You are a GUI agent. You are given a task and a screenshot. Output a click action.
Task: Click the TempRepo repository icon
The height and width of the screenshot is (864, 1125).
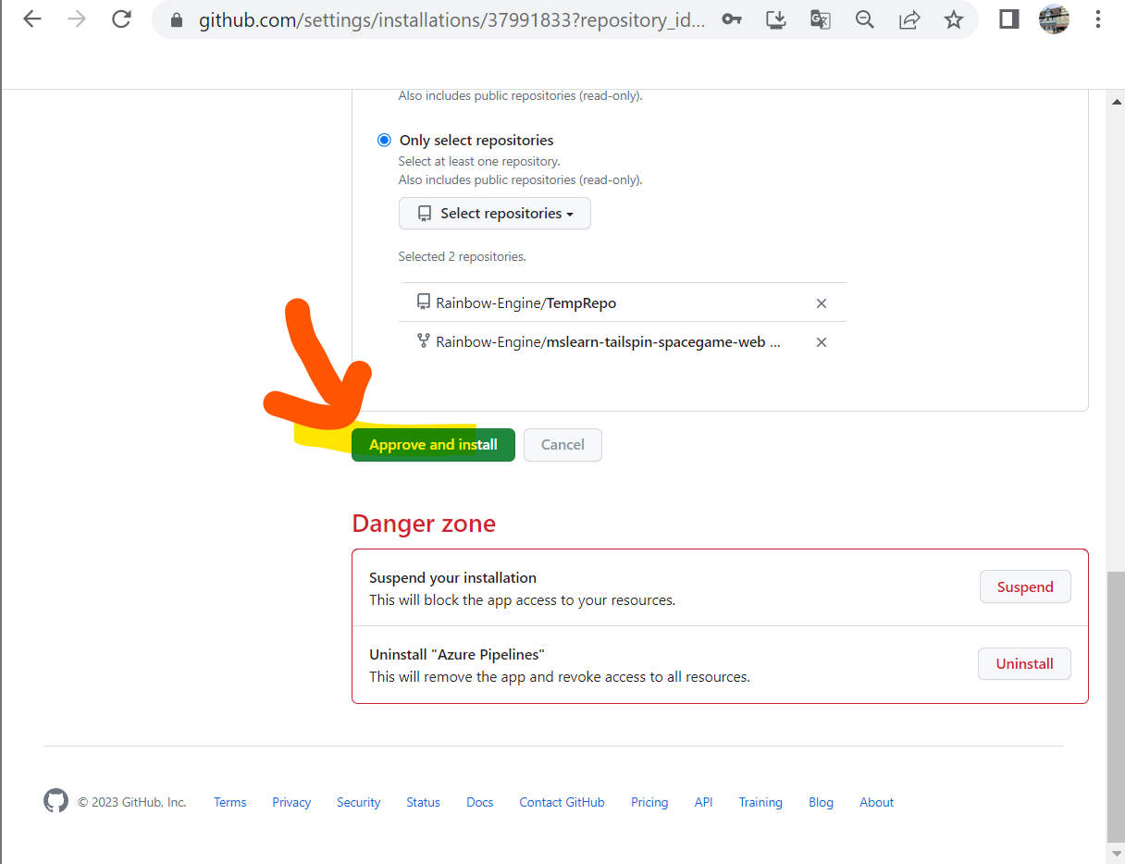point(424,302)
